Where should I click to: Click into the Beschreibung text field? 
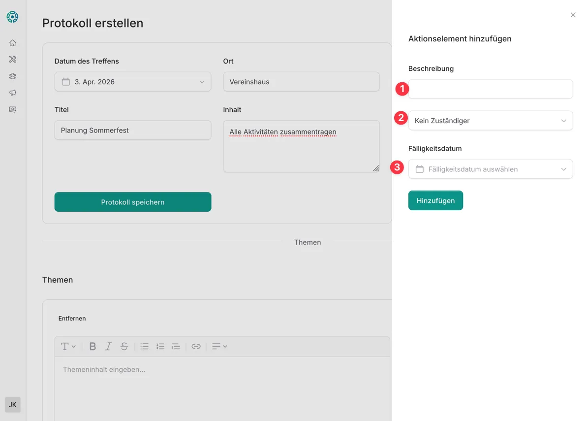tap(490, 89)
